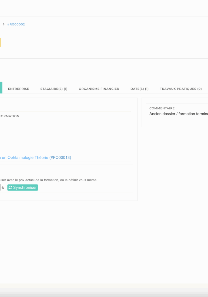Screen dimensions: 208x297
Task: Click the yellow status button at left edge
Action: [x=0, y=42]
